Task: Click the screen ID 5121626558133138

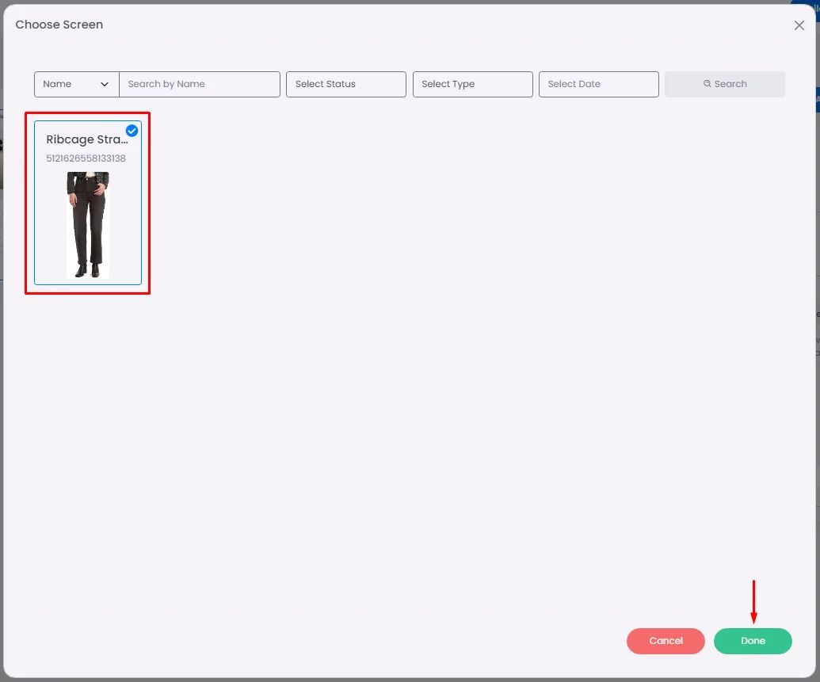Action: pyautogui.click(x=86, y=158)
